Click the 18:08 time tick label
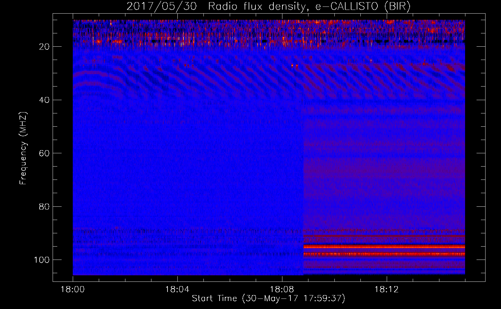The height and width of the screenshot is (309, 501). click(x=282, y=290)
